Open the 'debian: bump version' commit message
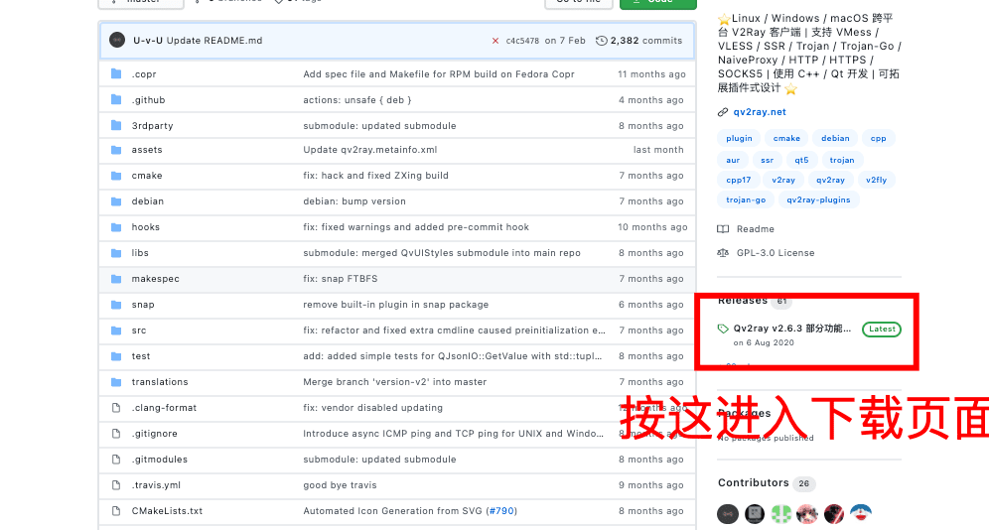Screen dimensions: 989x530 pos(354,201)
